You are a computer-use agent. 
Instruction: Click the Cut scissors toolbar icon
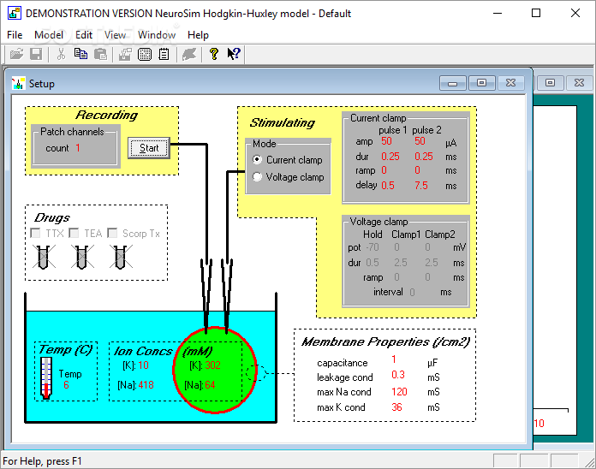tap(61, 54)
